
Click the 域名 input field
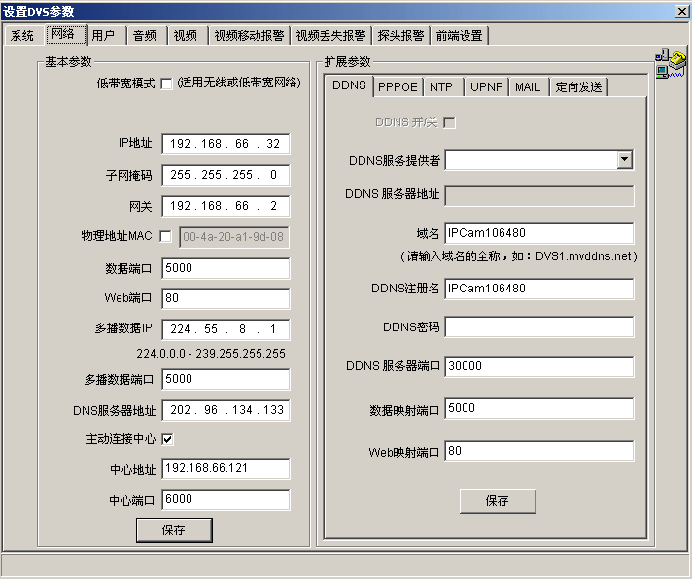click(538, 234)
